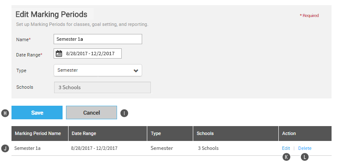Click the L callout marker under Delete

pyautogui.click(x=305, y=157)
